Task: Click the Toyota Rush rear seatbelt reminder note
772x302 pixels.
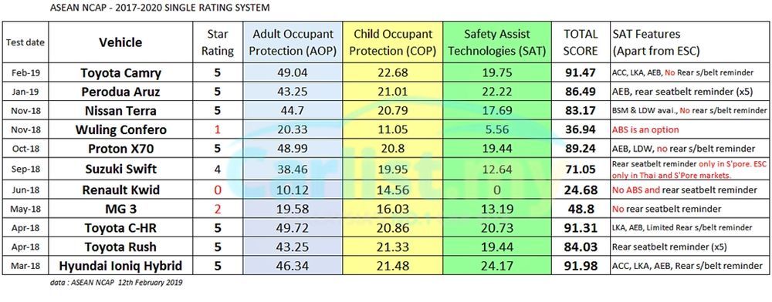Action: 669,247
